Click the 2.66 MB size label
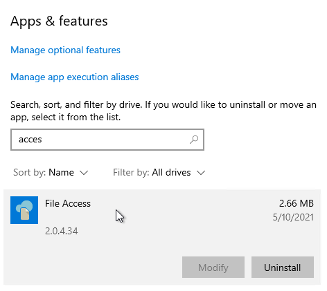The height and width of the screenshot is (291, 327). point(297,203)
